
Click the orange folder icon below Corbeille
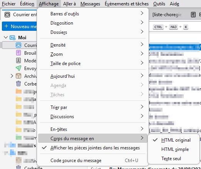point(18,91)
